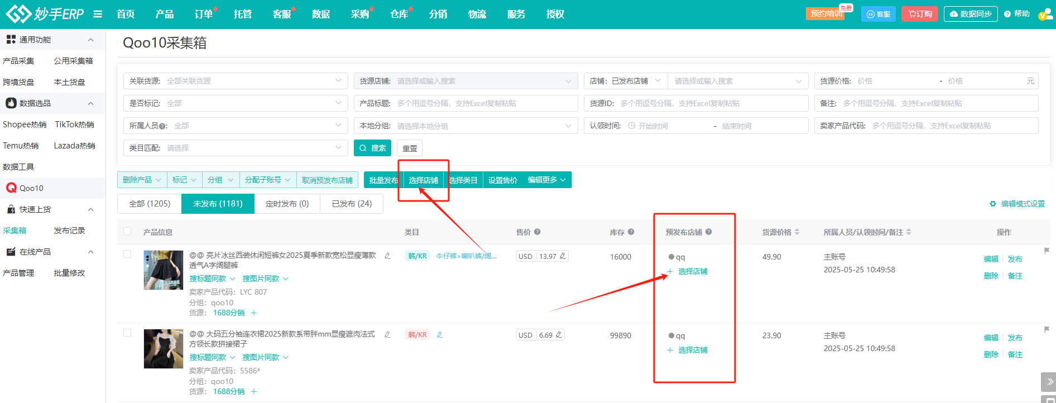Click the 数据选品 flame icon

[11, 103]
